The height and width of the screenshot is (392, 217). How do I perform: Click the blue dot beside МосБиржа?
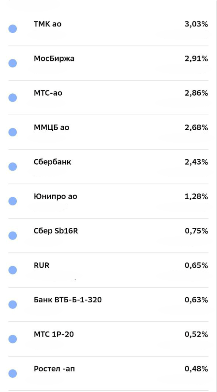coord(12,63)
